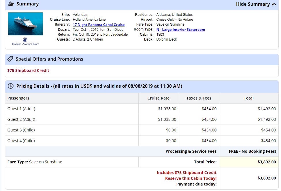
Task: Click the Holland America Line logo
Action: tap(25, 41)
